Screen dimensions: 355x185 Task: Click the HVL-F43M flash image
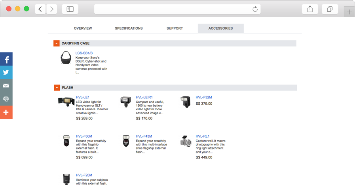click(x=126, y=141)
